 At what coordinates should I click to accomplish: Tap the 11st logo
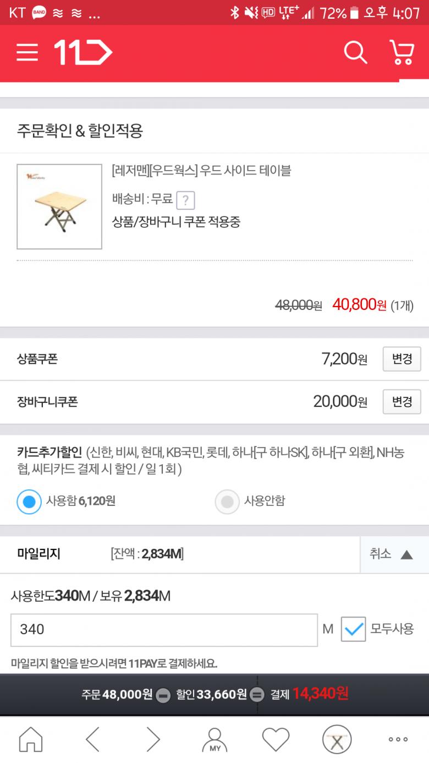pos(83,53)
